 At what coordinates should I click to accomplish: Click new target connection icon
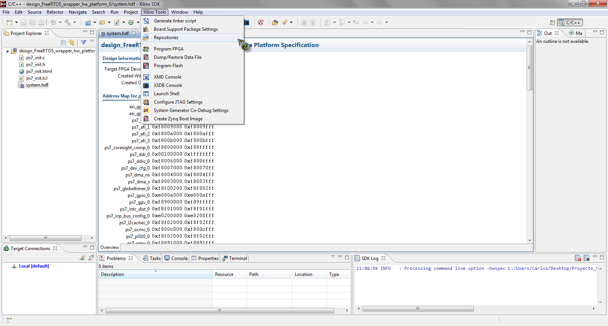[82, 258]
